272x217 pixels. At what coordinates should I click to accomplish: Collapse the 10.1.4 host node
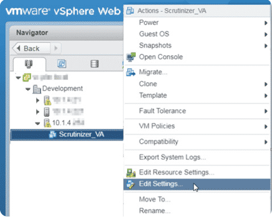coord(37,123)
